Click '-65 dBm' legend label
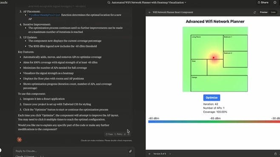The image size is (280, 157). tap(215, 118)
